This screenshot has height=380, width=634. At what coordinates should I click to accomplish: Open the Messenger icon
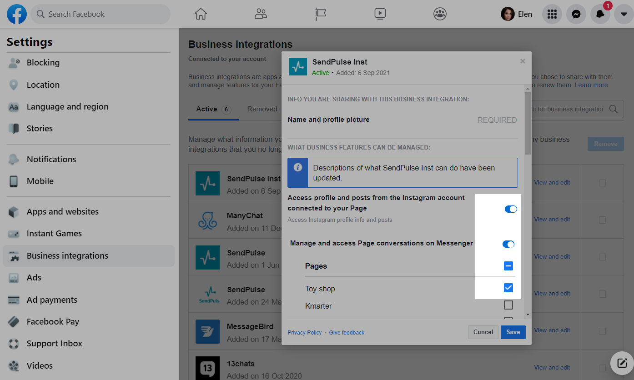pyautogui.click(x=576, y=14)
